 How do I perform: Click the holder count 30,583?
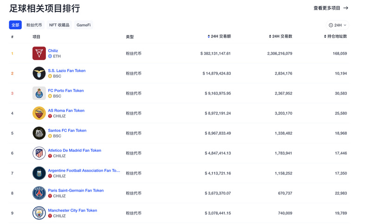click(x=341, y=93)
